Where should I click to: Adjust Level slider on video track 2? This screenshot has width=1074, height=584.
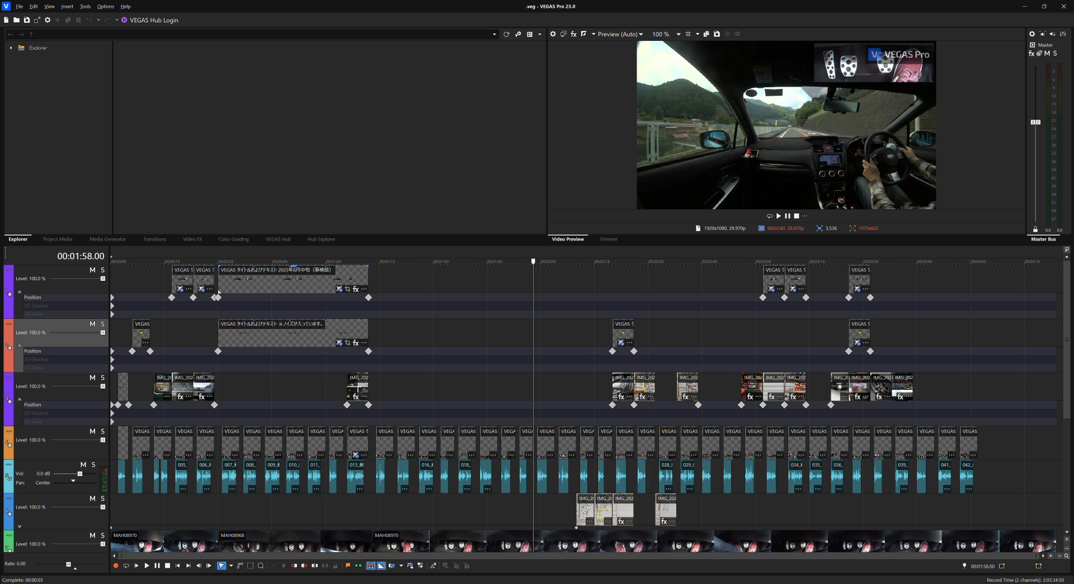click(103, 333)
